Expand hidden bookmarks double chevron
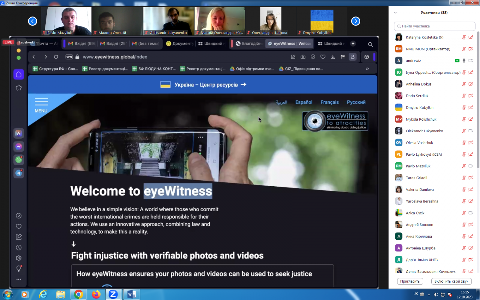The height and width of the screenshot is (300, 480). (367, 69)
